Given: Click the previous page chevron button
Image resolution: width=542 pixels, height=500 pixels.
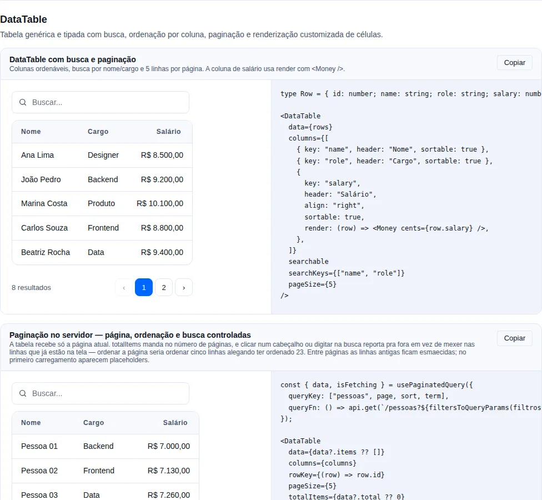Looking at the screenshot, I should click(x=124, y=287).
